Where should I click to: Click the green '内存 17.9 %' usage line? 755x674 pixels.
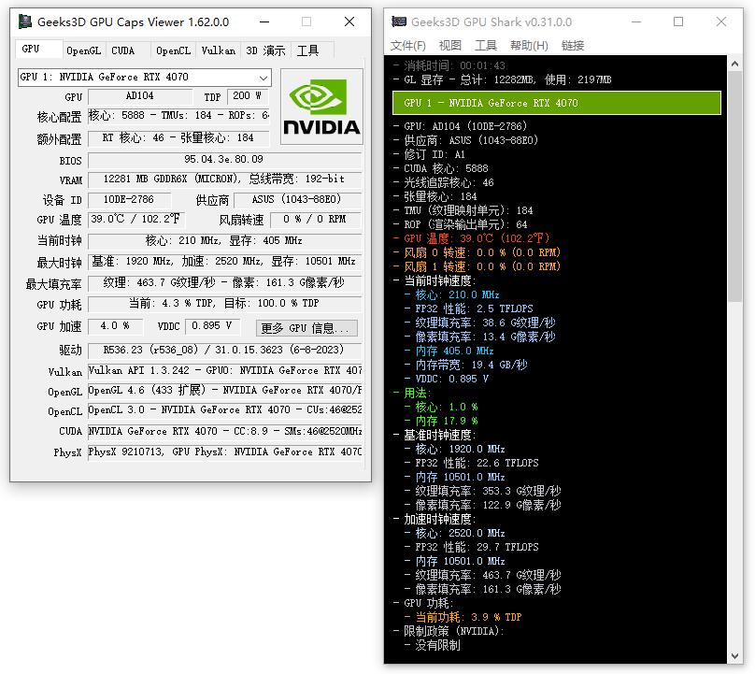(441, 421)
